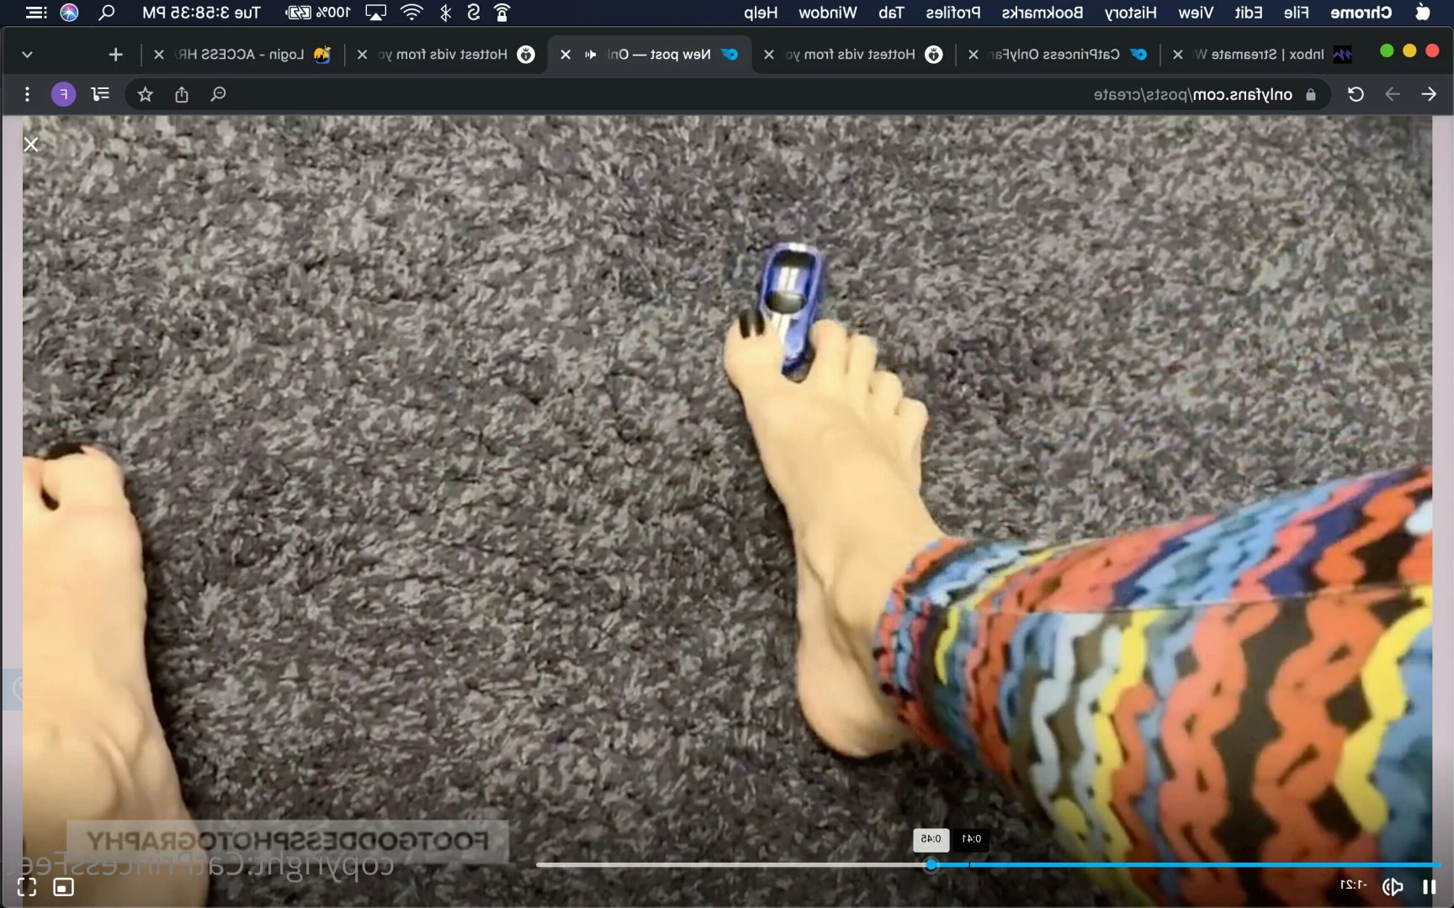Enter fullscreen video mode
The height and width of the screenshot is (908, 1454).
point(27,887)
